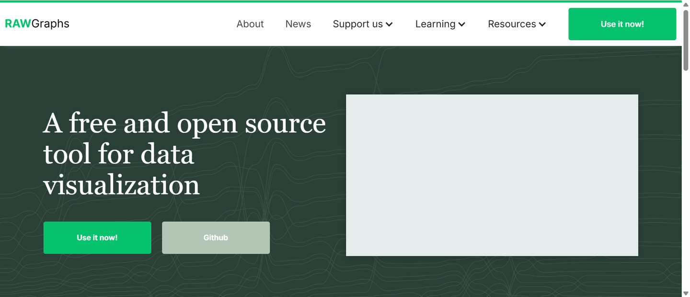Viewport: 690px width, 297px height.
Task: Open the About page link
Action: click(250, 24)
